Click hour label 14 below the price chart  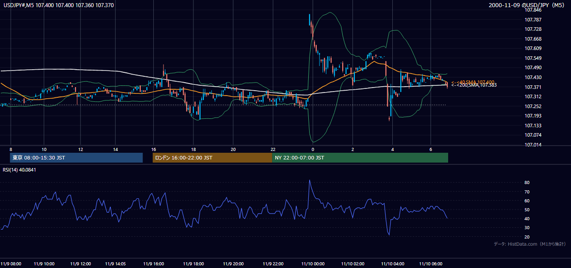point(115,149)
